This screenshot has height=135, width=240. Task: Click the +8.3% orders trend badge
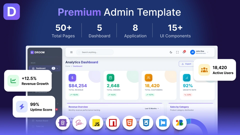tap(112, 95)
